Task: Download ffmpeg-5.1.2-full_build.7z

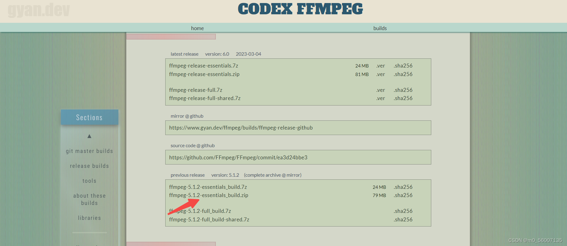Action: [x=200, y=211]
